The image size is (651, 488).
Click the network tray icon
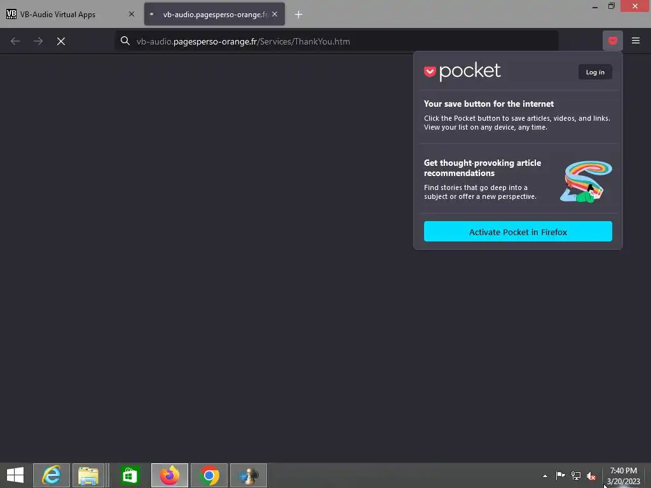pyautogui.click(x=576, y=475)
